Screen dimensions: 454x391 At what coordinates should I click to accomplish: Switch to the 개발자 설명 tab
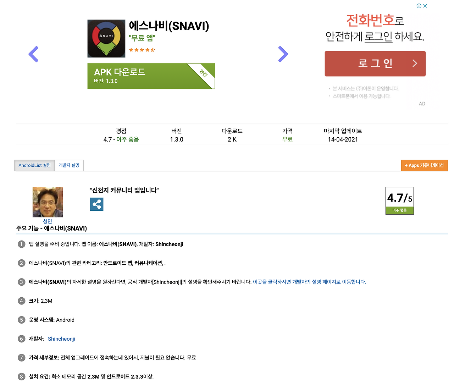pyautogui.click(x=69, y=165)
